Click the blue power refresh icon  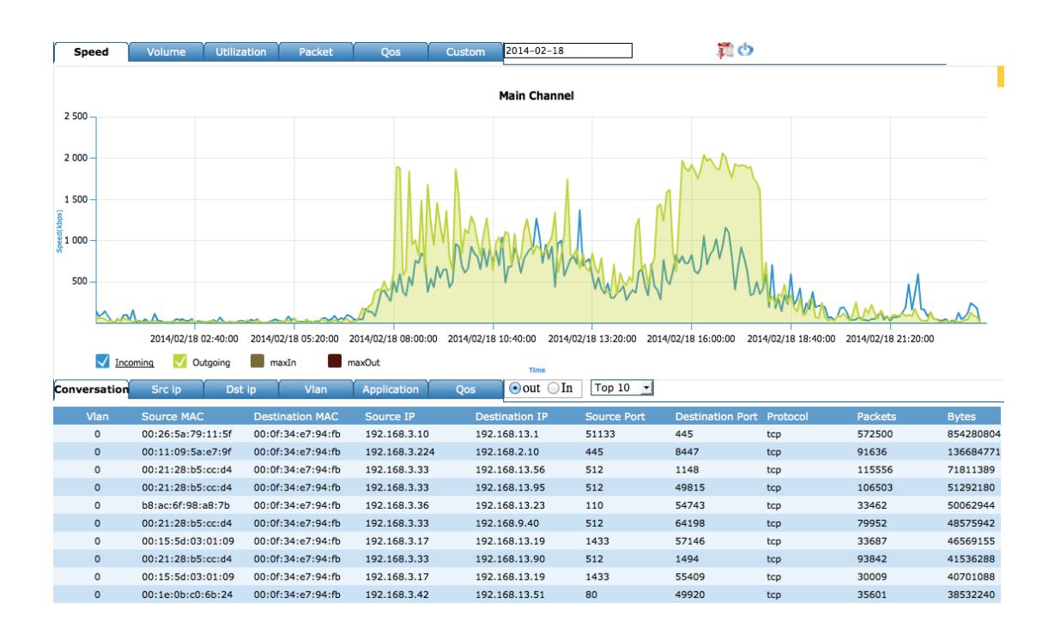pyautogui.click(x=744, y=51)
